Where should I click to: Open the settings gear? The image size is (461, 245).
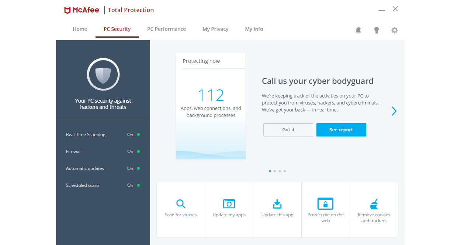[x=394, y=30]
